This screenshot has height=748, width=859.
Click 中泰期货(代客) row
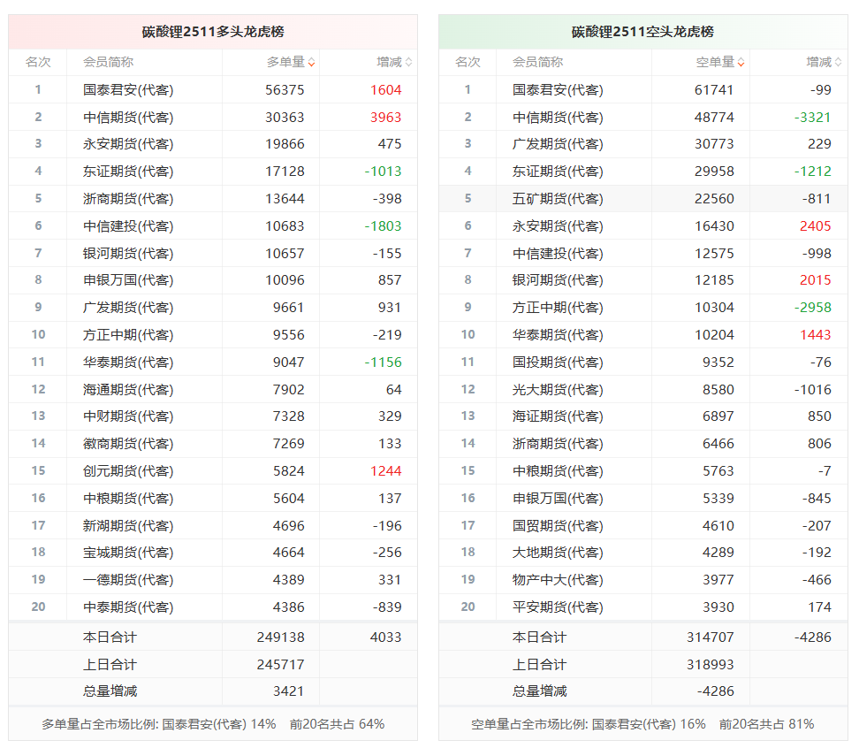click(x=213, y=607)
